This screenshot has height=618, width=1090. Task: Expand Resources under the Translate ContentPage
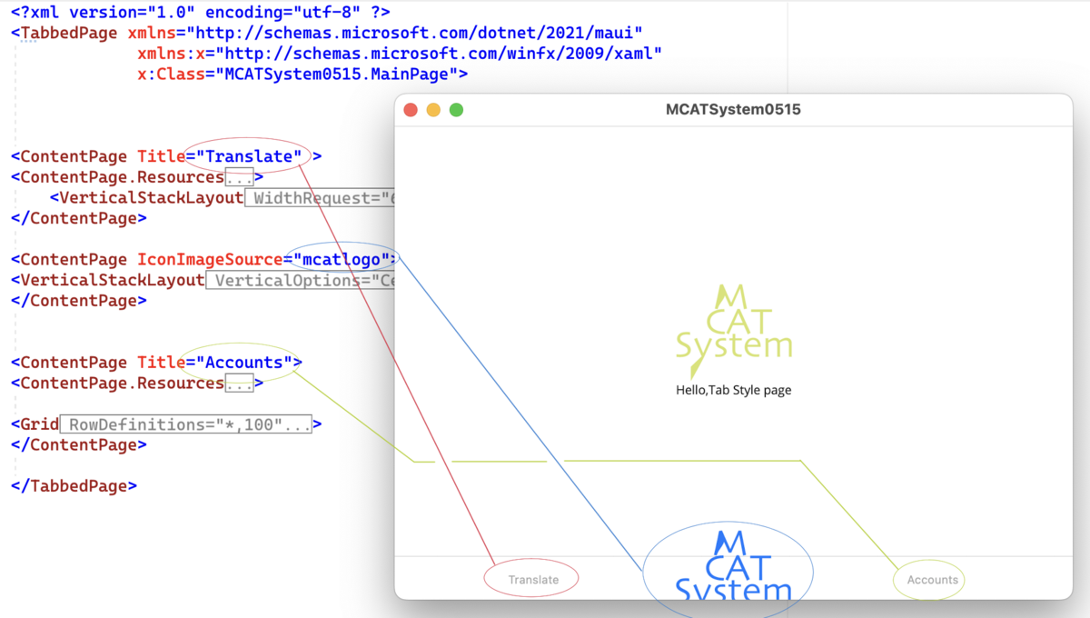click(x=240, y=176)
